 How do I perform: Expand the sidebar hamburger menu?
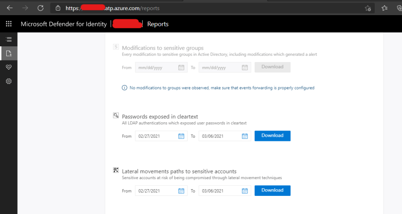(9, 39)
